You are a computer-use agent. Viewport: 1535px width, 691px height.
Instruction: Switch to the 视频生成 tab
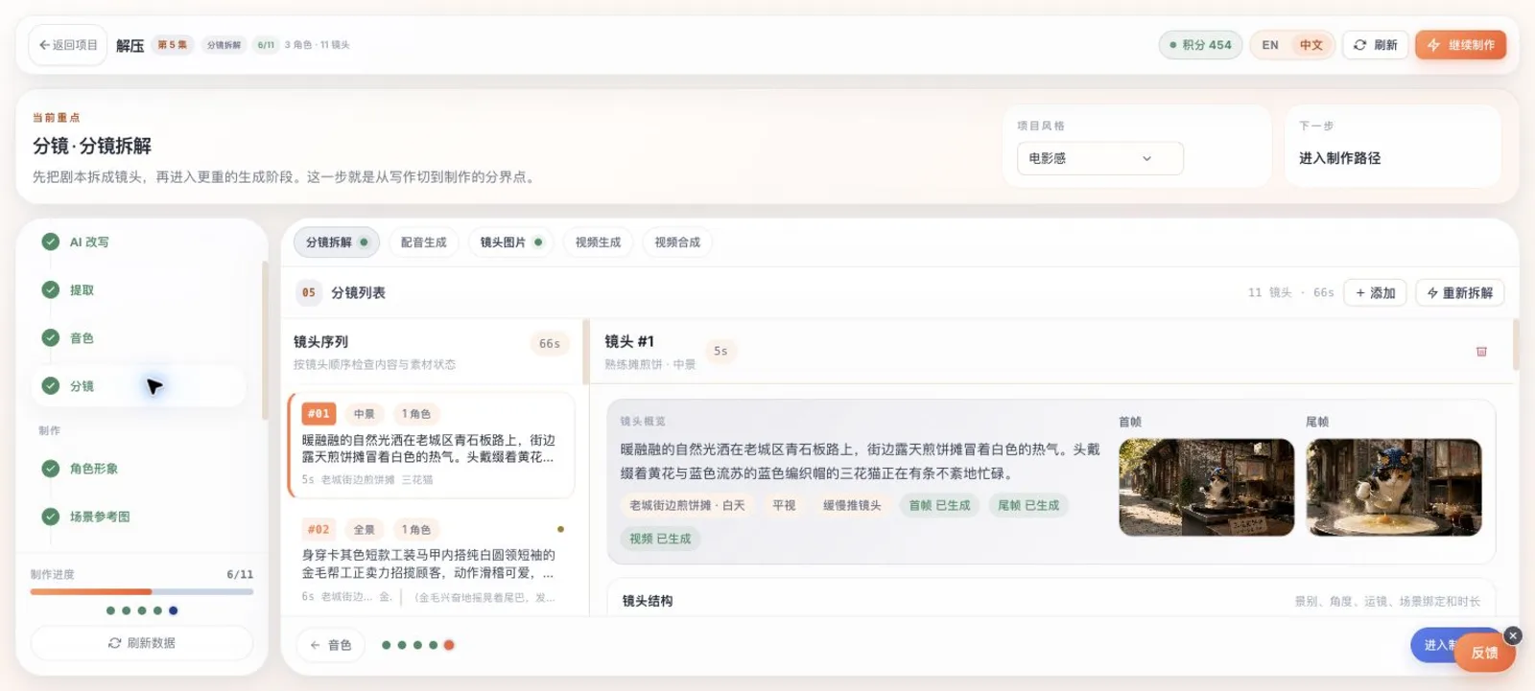coord(598,242)
